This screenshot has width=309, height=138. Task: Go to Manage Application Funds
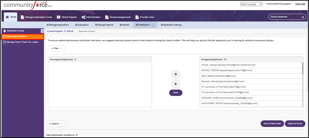[37, 17]
